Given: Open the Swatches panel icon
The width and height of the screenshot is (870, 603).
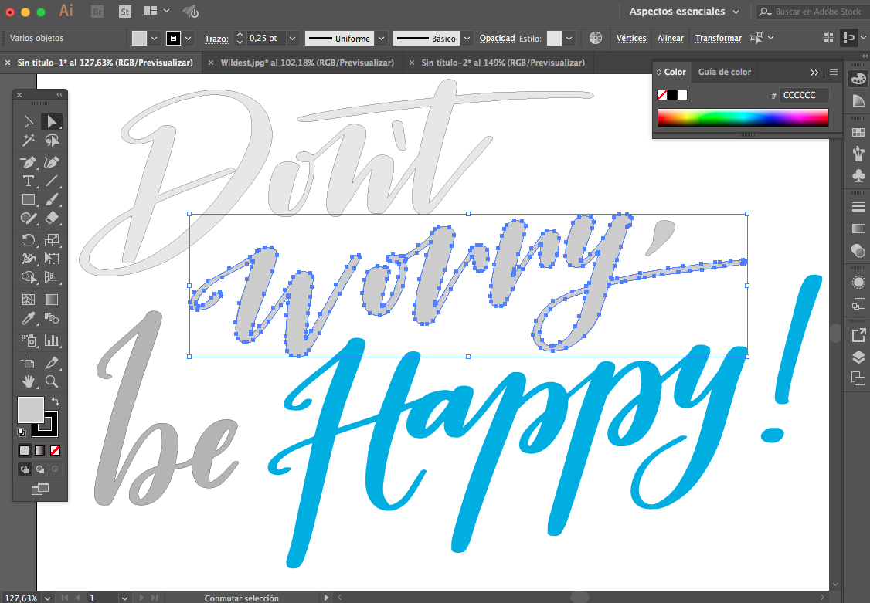Looking at the screenshot, I should [x=858, y=133].
